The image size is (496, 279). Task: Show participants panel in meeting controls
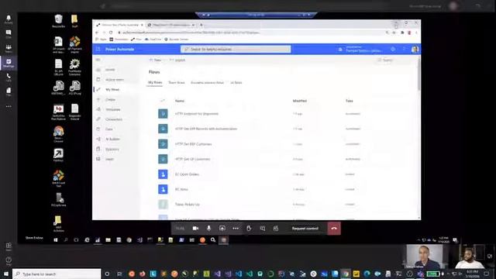pos(276,228)
